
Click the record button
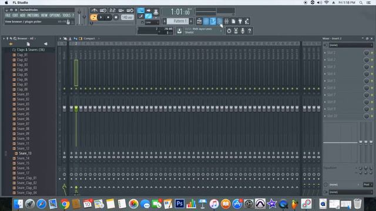(x=116, y=17)
